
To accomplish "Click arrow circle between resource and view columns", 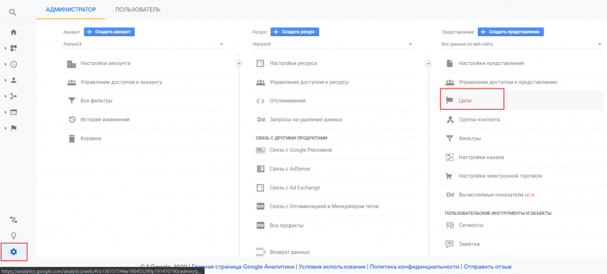I will tap(429, 63).
